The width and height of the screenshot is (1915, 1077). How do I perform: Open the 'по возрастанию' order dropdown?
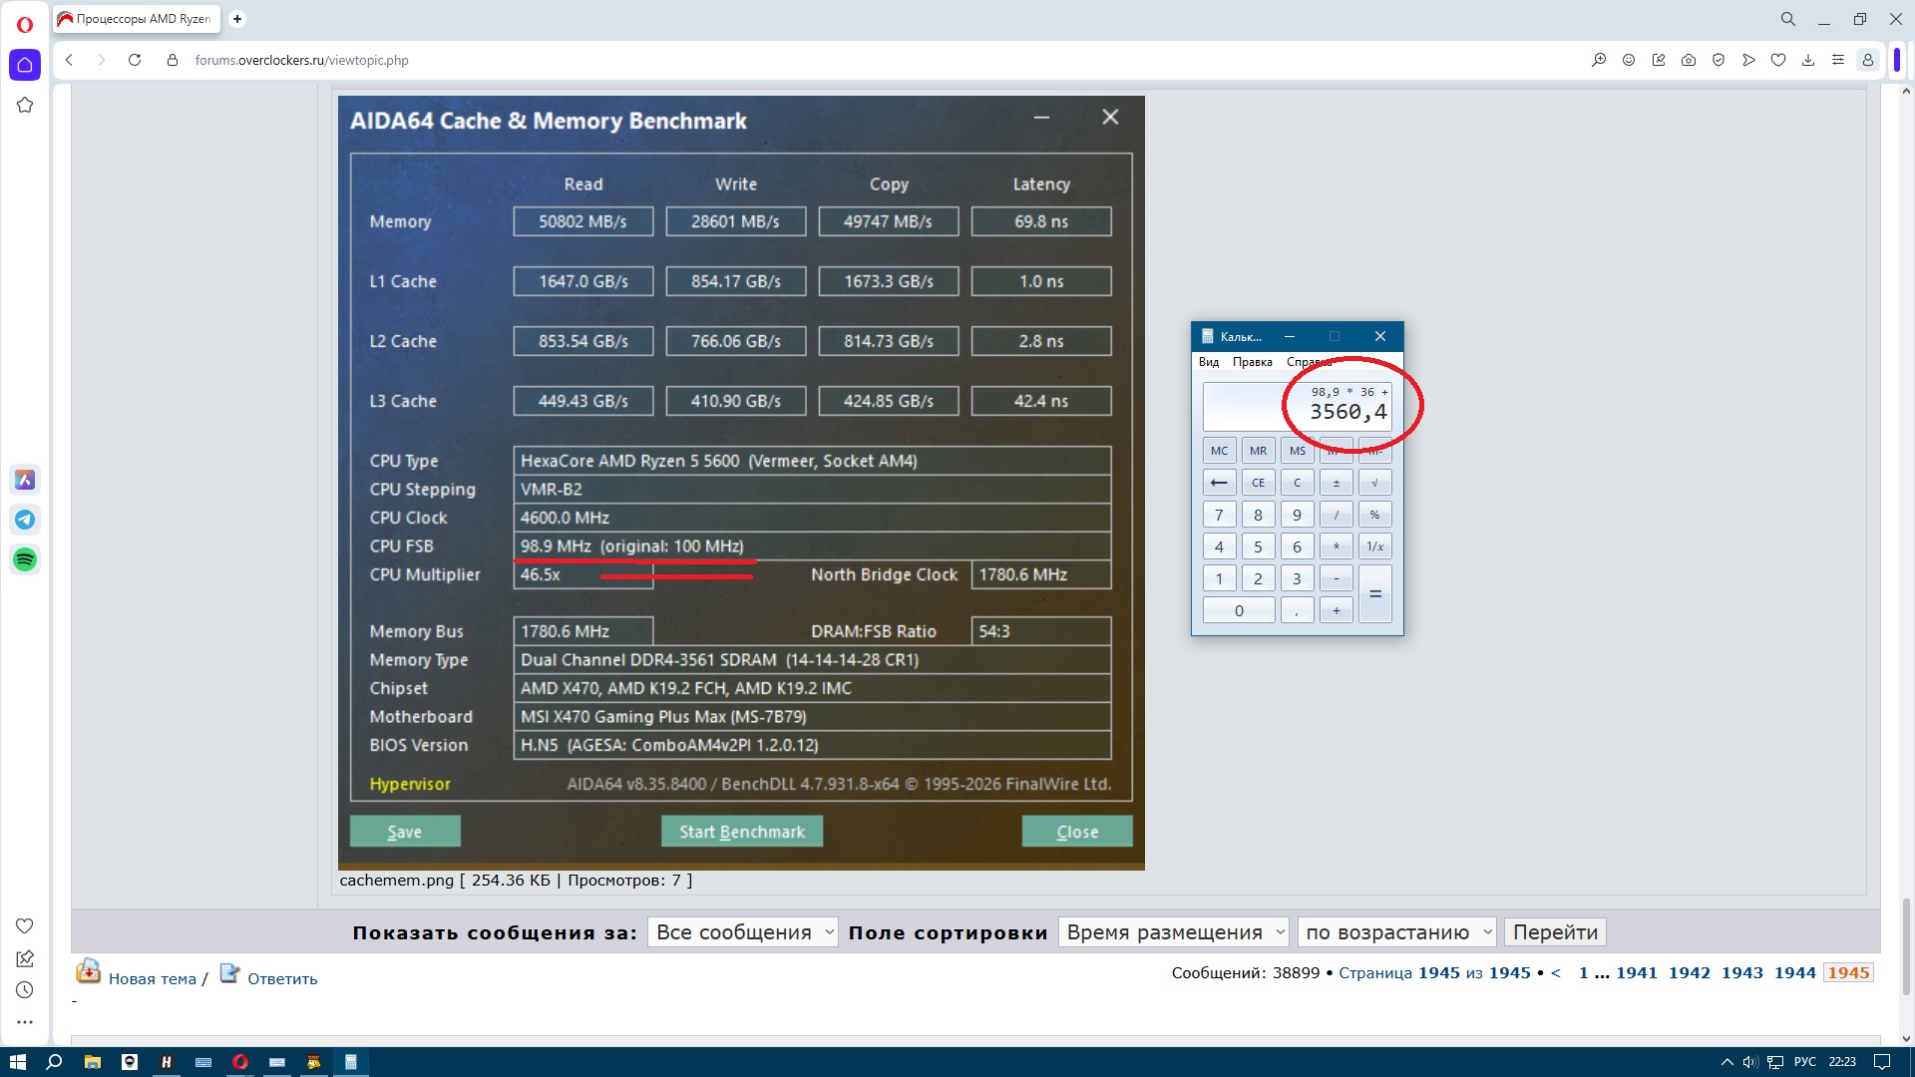pos(1397,932)
